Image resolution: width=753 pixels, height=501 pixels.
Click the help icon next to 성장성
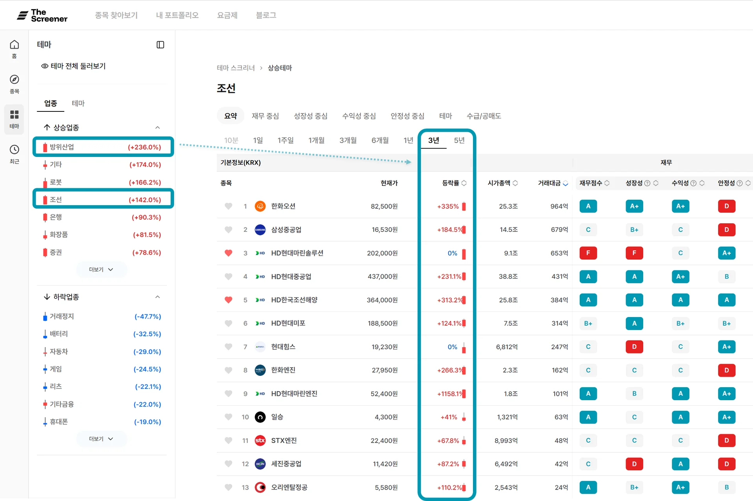[648, 183]
